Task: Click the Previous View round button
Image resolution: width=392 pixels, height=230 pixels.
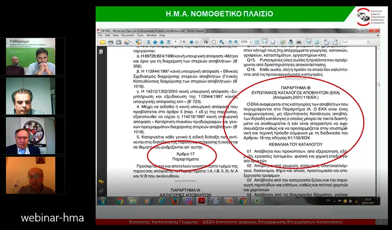Action: 192,42
